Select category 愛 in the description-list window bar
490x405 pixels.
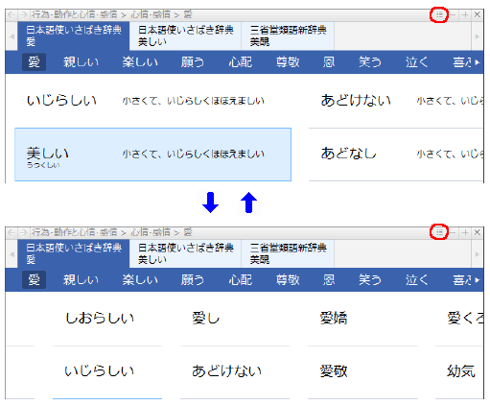34,62
